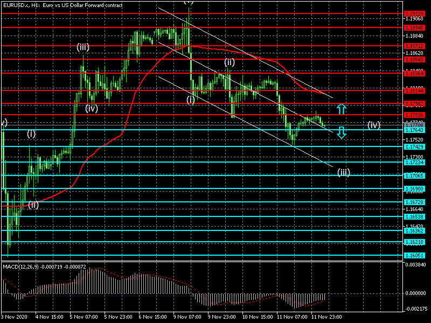Select wave label (ii) on the 1.16728 line

click(x=33, y=205)
